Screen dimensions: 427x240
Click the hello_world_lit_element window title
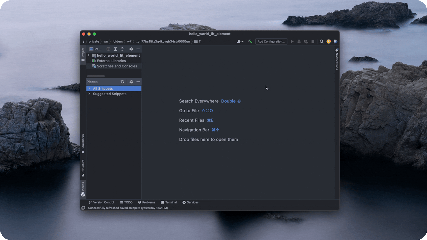(x=210, y=34)
